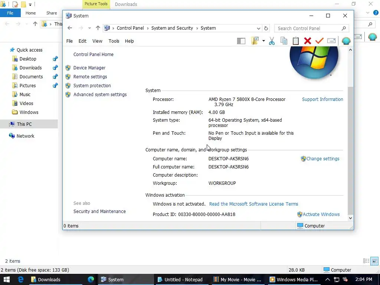
Task: Click the Search Control Panel field
Action: click(x=311, y=28)
